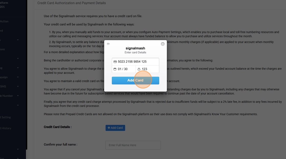This screenshot has width=286, height=159.
Task: Collapse the expanded sidebar section above Setting
Action: pos(18,105)
